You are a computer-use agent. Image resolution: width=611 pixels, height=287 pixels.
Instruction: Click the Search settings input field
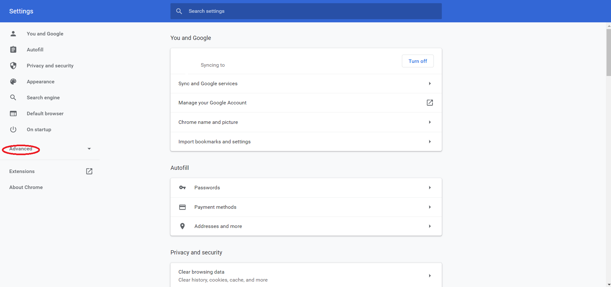306,11
